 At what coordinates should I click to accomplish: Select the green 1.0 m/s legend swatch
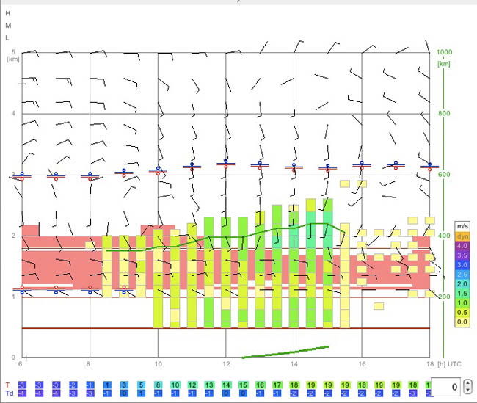pyautogui.click(x=462, y=303)
